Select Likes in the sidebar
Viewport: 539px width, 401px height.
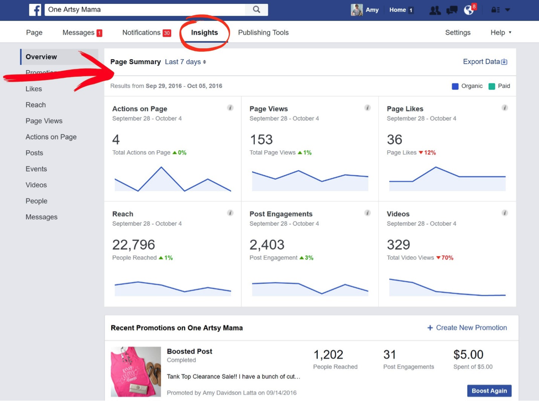(34, 89)
